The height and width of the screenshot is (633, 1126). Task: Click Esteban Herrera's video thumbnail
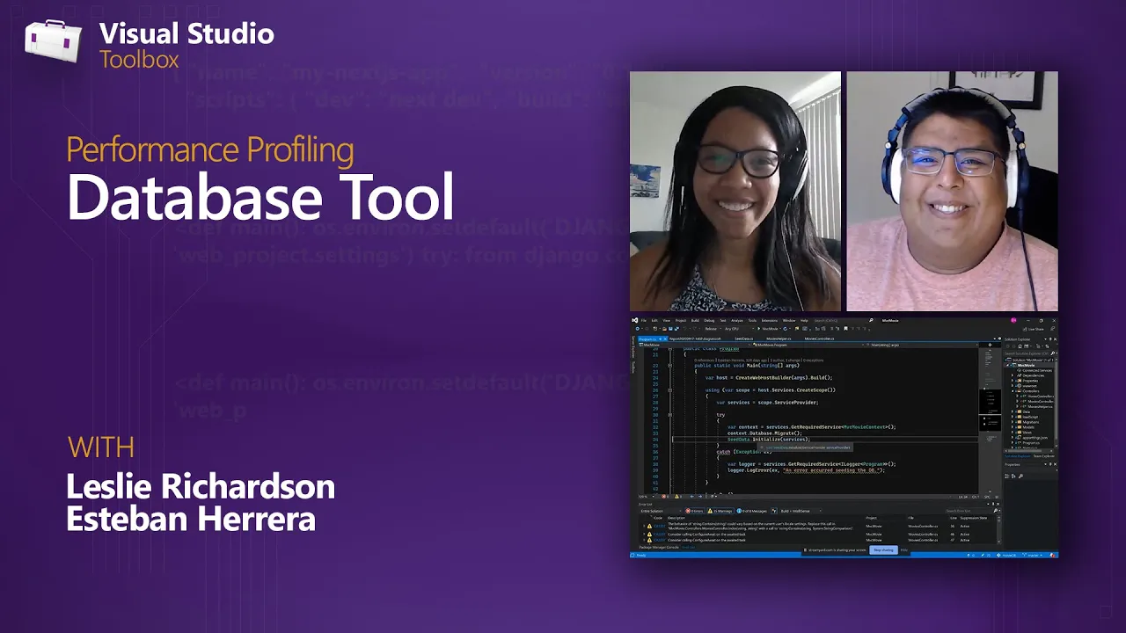click(952, 191)
